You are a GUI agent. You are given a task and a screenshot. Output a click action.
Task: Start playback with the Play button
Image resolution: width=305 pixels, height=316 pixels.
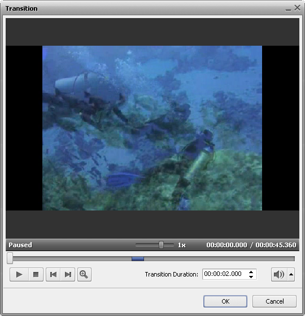[19, 274]
